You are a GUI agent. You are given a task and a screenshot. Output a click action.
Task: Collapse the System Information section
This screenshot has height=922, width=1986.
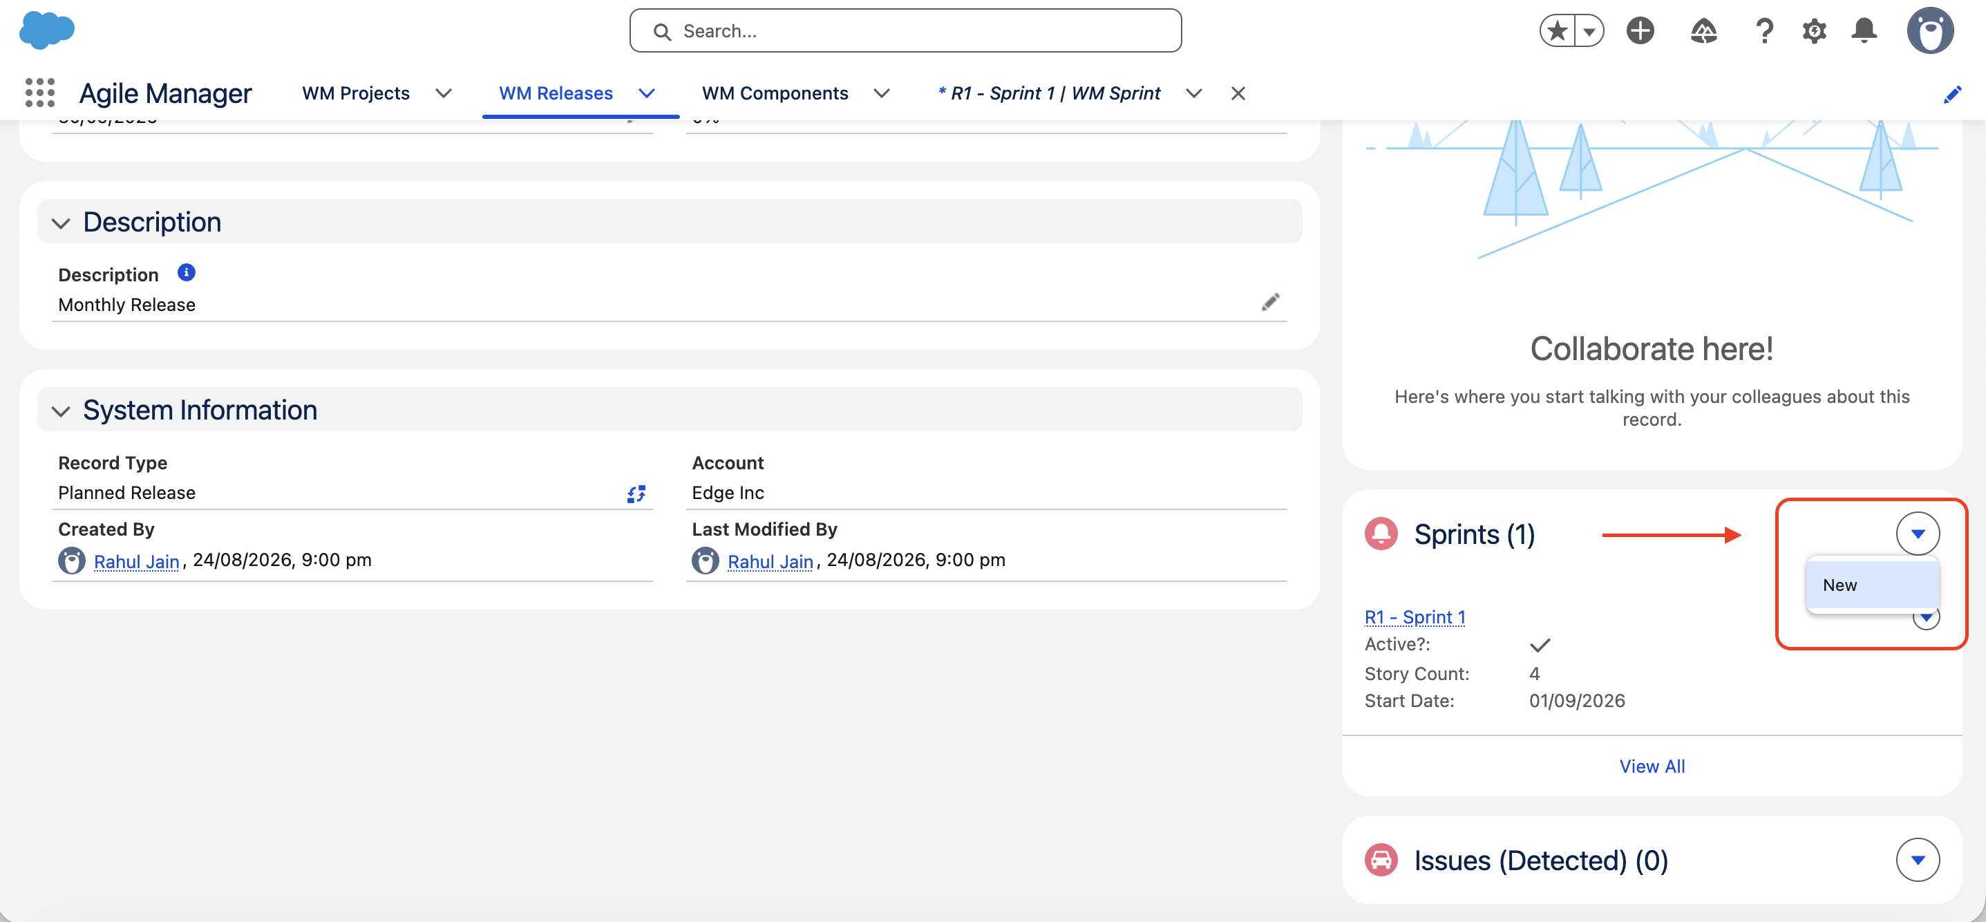(61, 411)
